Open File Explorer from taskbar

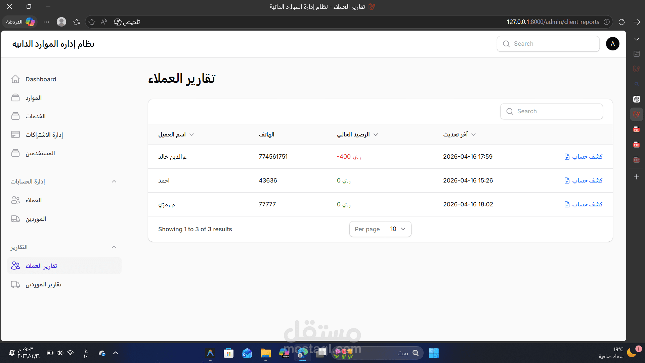click(x=265, y=353)
